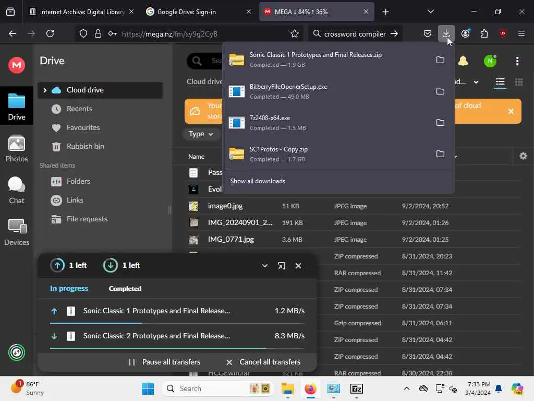The width and height of the screenshot is (534, 401).
Task: Click Firefox downloads toolbar button
Action: coord(446,33)
